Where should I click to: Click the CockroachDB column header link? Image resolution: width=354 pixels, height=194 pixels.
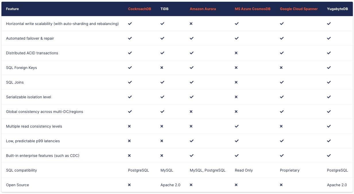coord(140,9)
